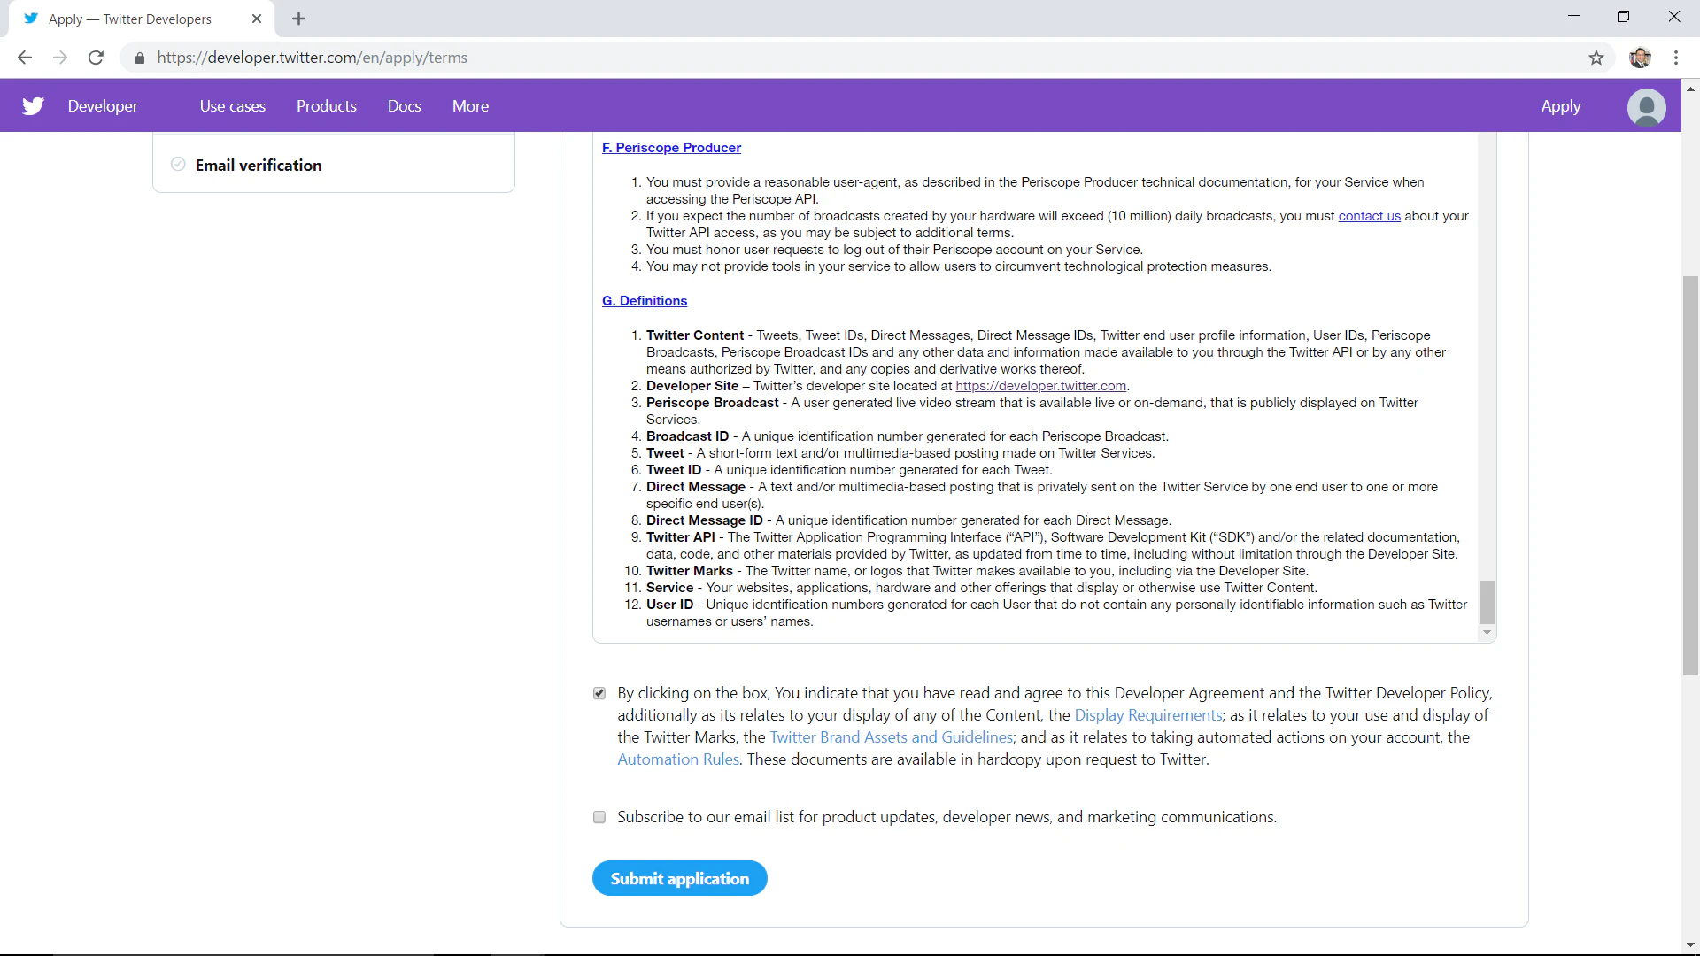Open the Products menu
The height and width of the screenshot is (956, 1700).
tap(326, 106)
